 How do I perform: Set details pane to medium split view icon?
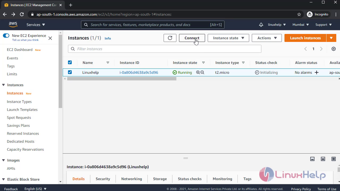tap(323, 159)
